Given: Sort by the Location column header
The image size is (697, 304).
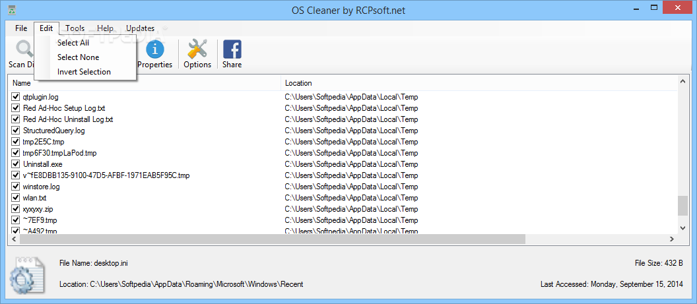Looking at the screenshot, I should coord(479,83).
